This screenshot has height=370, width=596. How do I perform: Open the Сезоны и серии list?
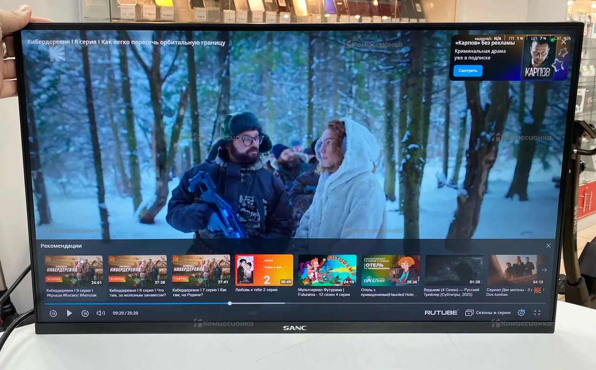point(488,313)
